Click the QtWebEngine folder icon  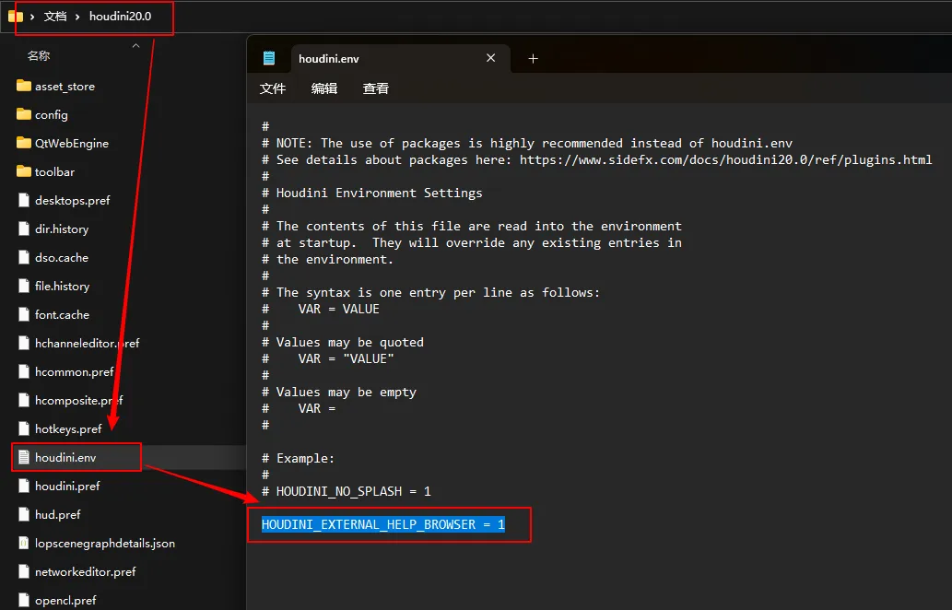point(24,143)
